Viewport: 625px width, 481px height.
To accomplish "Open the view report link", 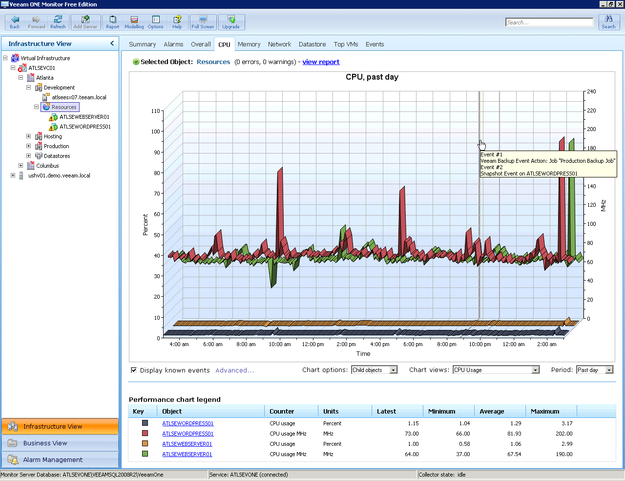I will click(321, 62).
